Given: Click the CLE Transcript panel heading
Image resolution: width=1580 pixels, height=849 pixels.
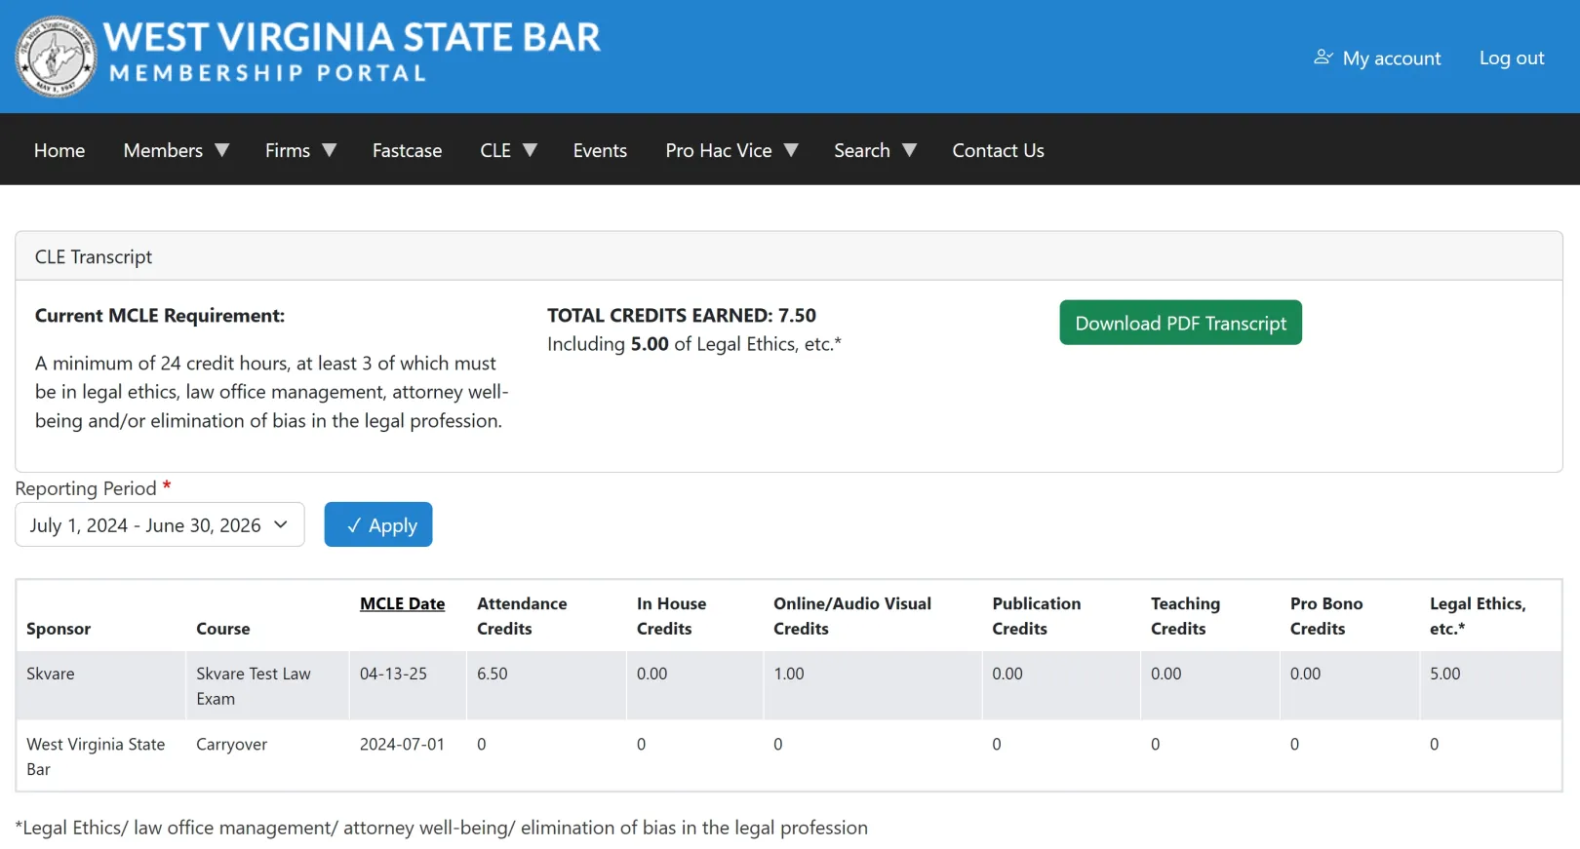Looking at the screenshot, I should [94, 256].
